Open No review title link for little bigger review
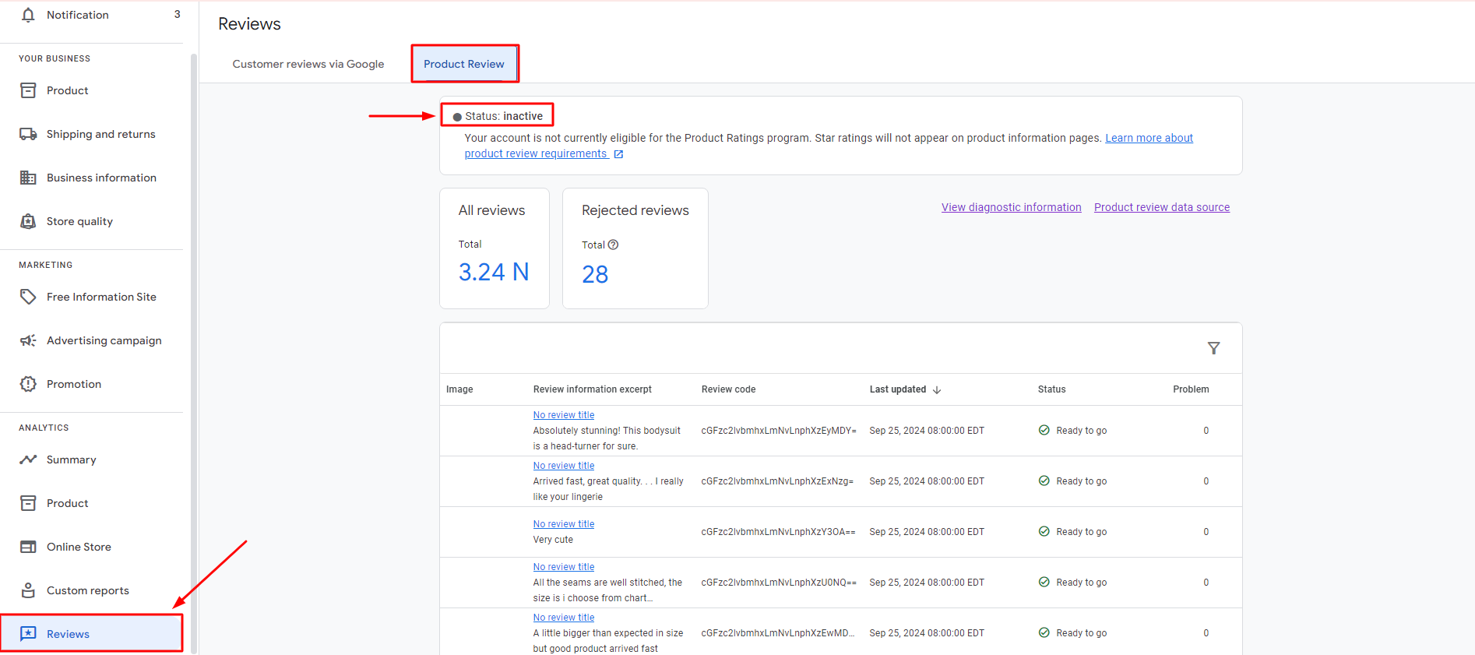The width and height of the screenshot is (1475, 655). click(x=564, y=618)
